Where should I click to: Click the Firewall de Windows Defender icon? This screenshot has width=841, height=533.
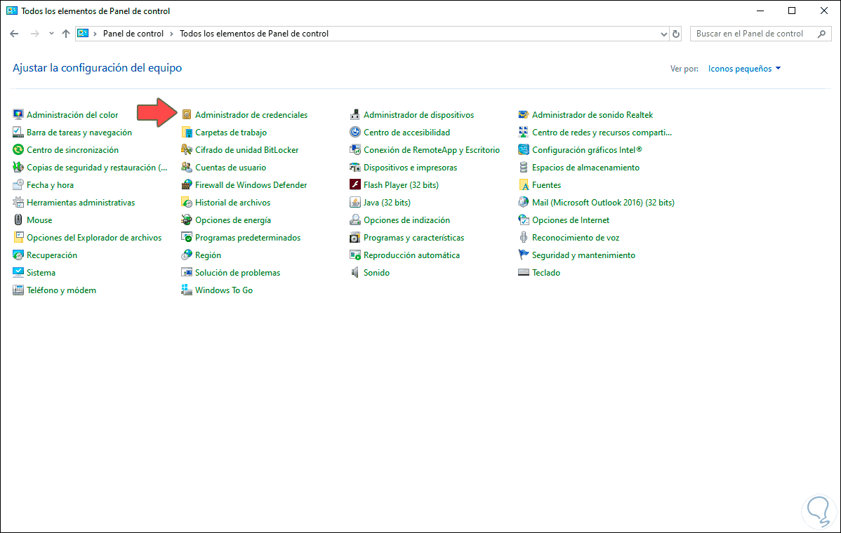point(187,185)
